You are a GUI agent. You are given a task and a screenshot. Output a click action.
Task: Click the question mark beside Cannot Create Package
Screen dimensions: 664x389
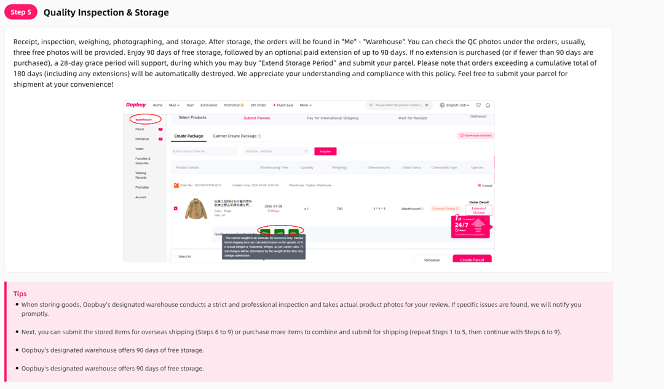pyautogui.click(x=259, y=136)
